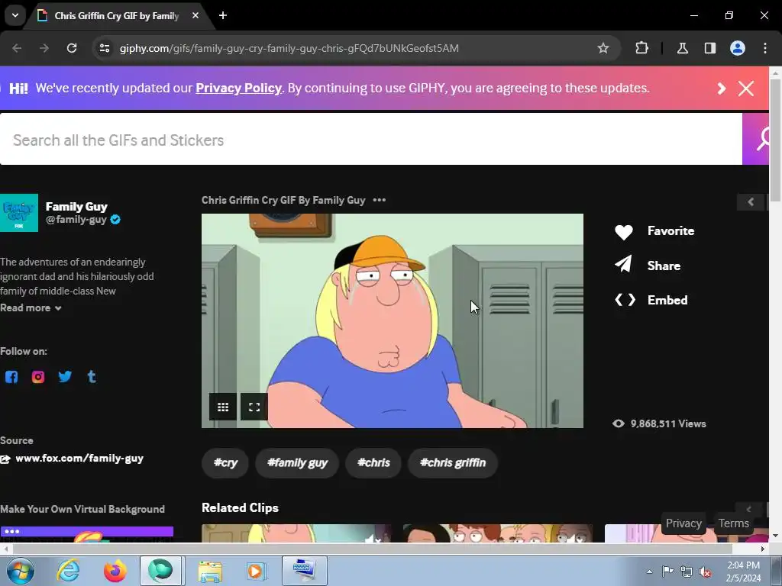This screenshot has width=782, height=586.
Task: Open the #cry tag
Action: (225, 463)
